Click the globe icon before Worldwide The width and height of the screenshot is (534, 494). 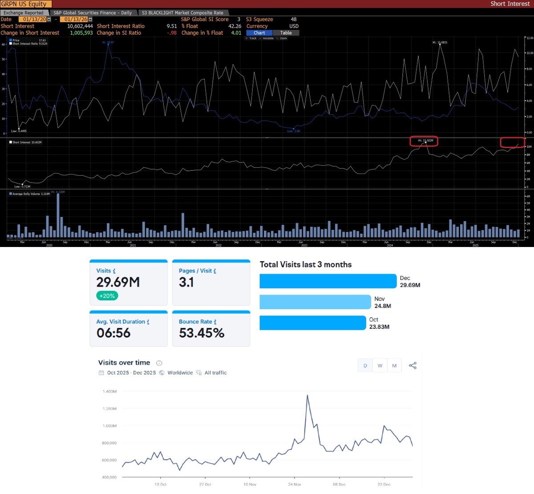point(162,373)
